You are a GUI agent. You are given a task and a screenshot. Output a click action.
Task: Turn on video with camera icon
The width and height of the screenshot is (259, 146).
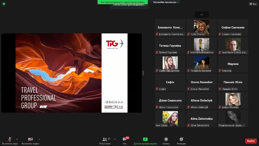tap(30, 140)
